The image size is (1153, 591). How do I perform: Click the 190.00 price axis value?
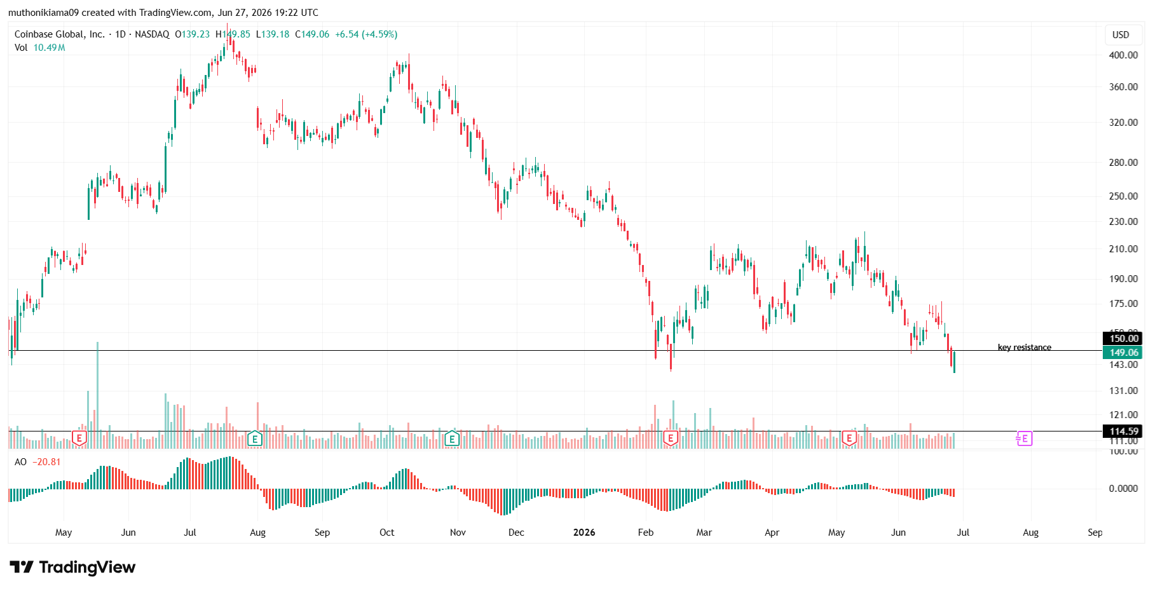(x=1123, y=279)
